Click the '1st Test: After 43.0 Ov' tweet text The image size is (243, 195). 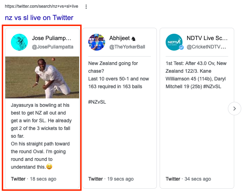pos(196,75)
